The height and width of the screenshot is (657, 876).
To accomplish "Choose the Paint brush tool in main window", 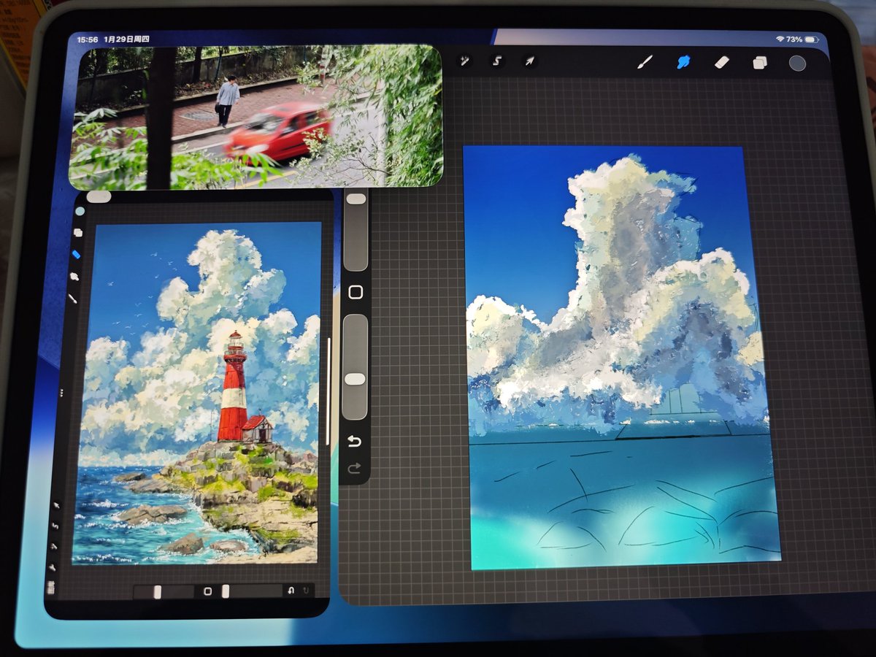I will (x=645, y=62).
